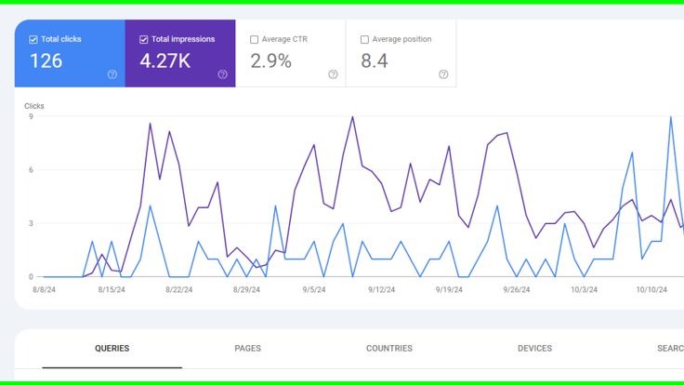Uncheck the Total clicks checkbox

coord(33,40)
